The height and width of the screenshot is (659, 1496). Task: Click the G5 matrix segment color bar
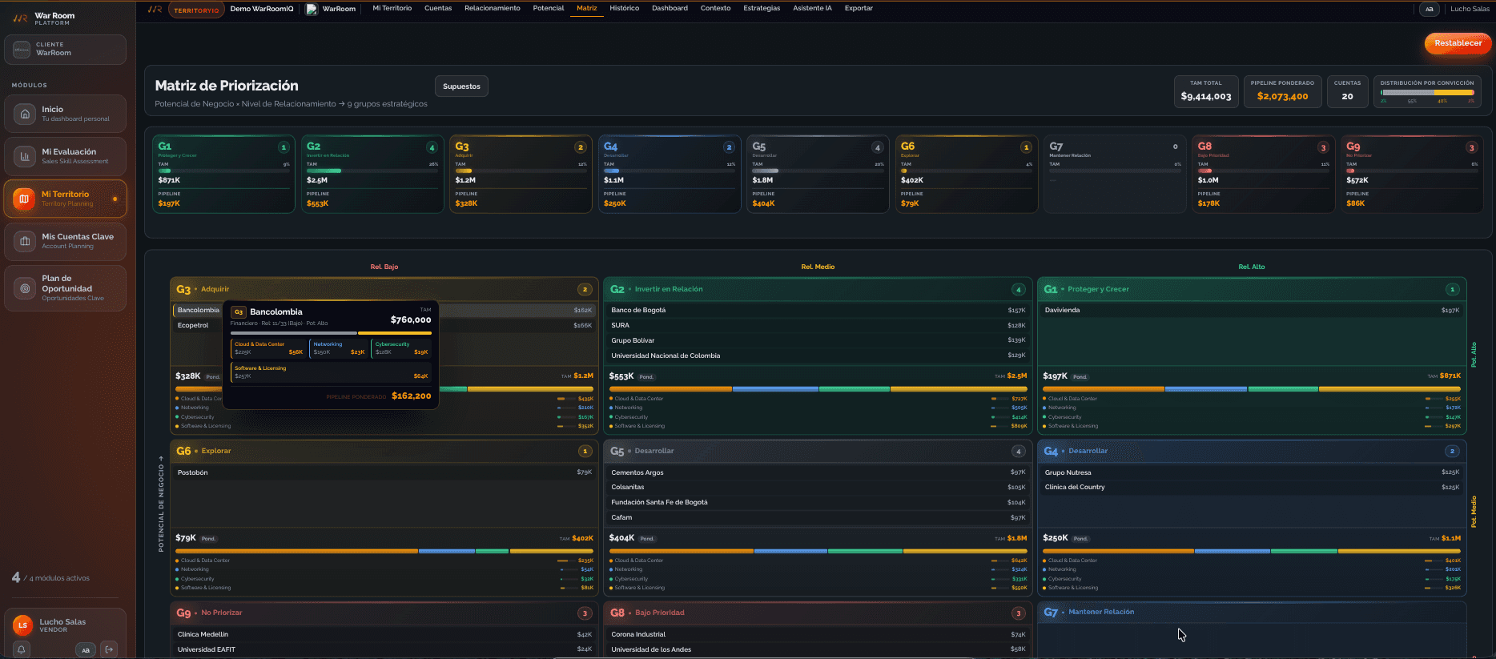click(818, 551)
